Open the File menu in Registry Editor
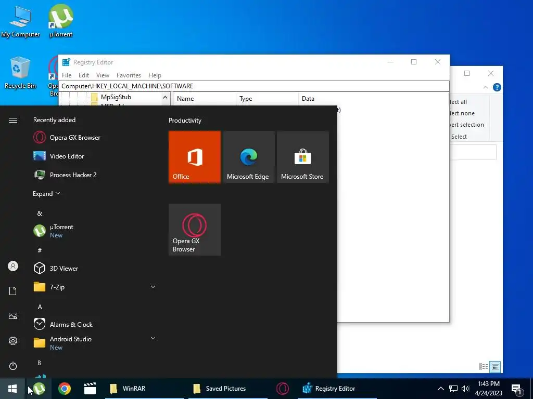Viewport: 533px width, 399px height. (x=67, y=75)
